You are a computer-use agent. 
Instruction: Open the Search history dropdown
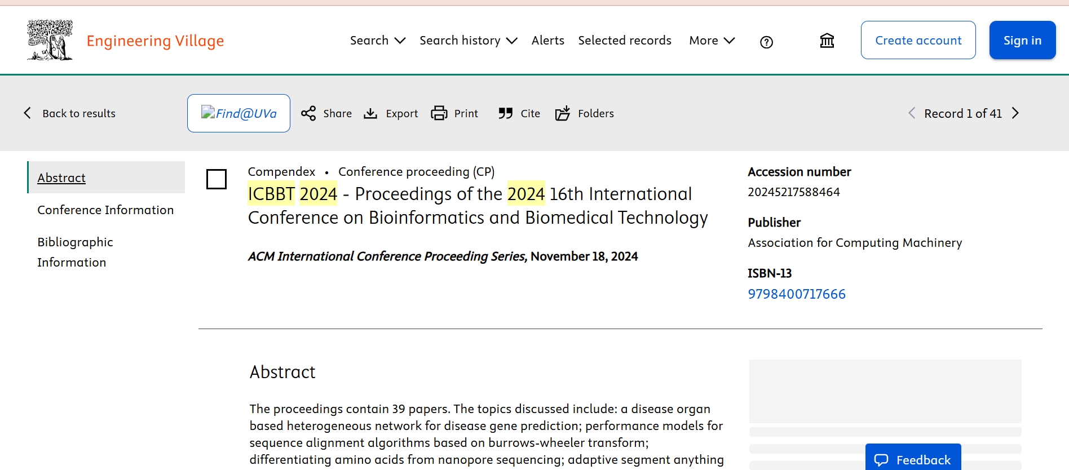click(468, 41)
